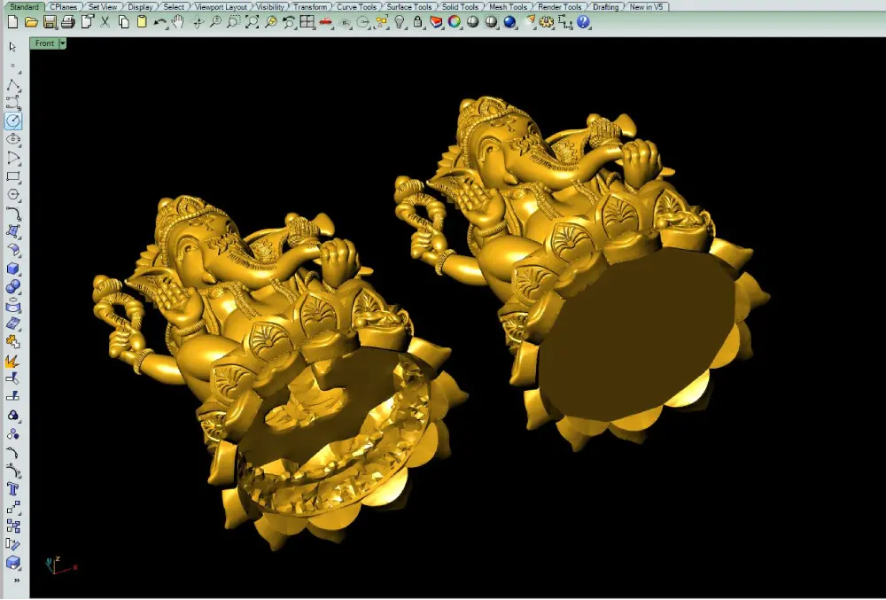Click the Front viewport title label
Image resolution: width=886 pixels, height=600 pixels.
(x=44, y=43)
